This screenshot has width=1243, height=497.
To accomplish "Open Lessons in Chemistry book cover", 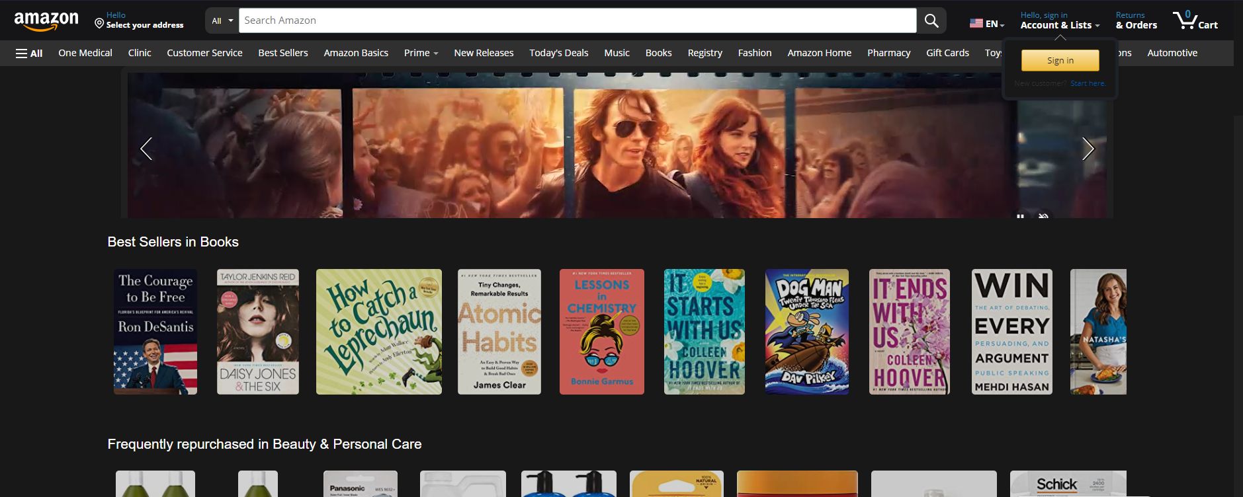I will pos(602,332).
